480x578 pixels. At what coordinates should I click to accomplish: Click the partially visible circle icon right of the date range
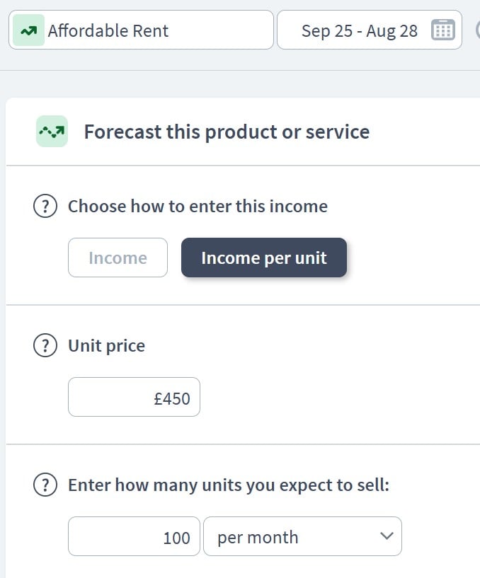tap(477, 30)
